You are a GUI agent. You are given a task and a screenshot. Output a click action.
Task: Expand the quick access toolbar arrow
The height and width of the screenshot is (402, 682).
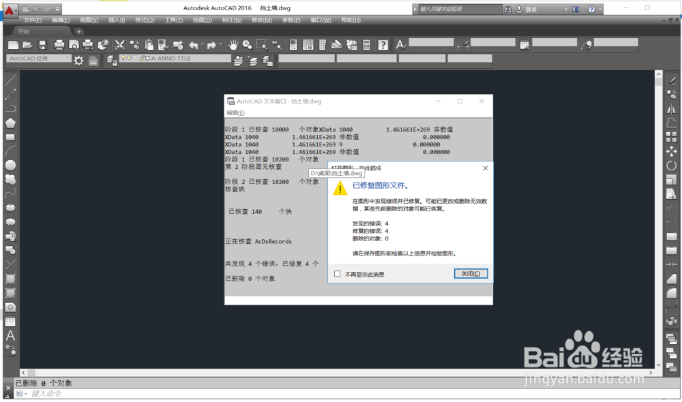pos(57,9)
